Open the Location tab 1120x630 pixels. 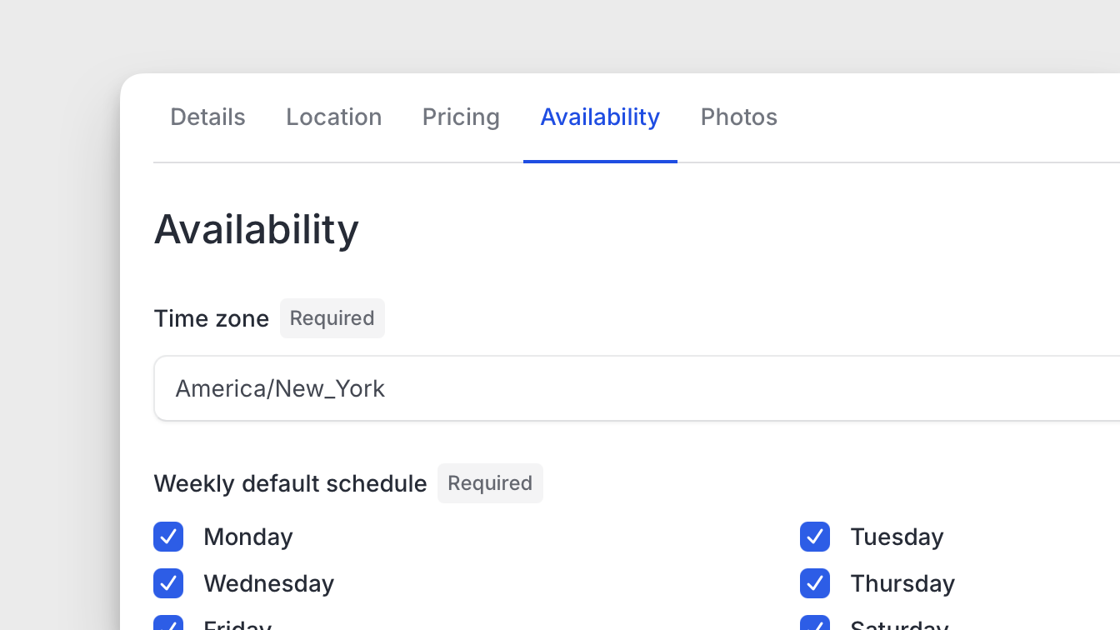pyautogui.click(x=333, y=117)
